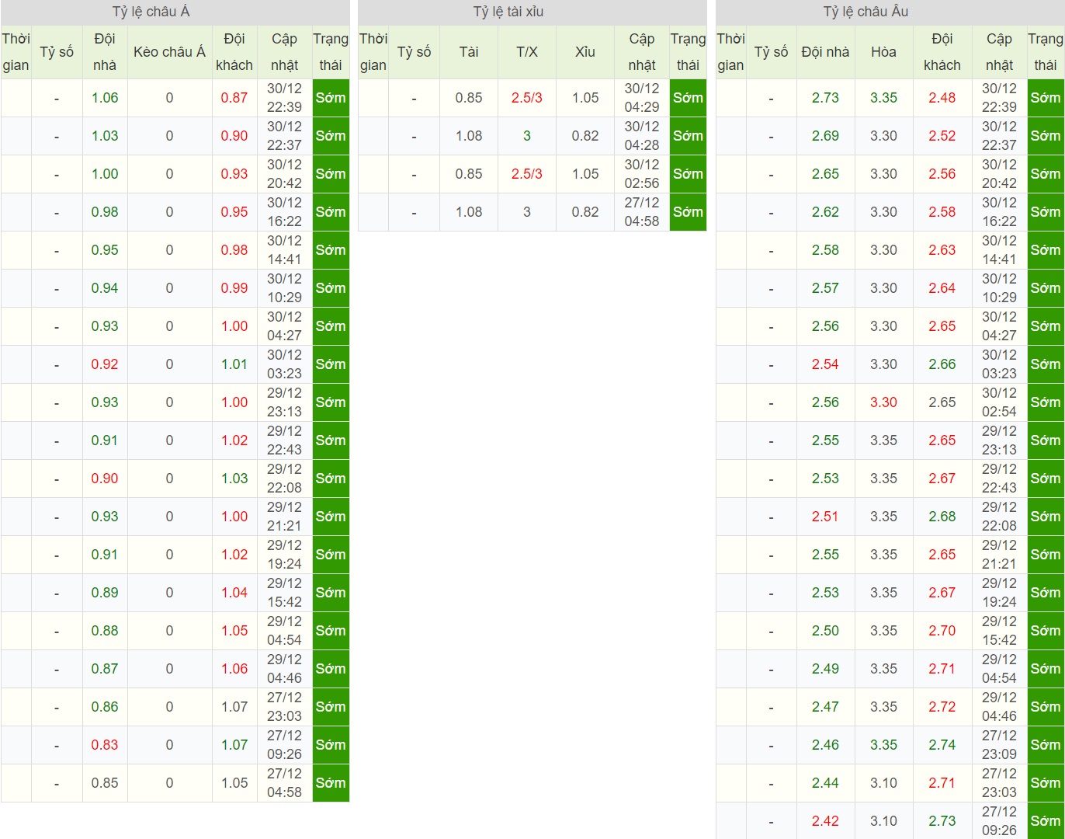
Task: Click Asian home odds 0.90 in red
Action: pyautogui.click(x=105, y=479)
